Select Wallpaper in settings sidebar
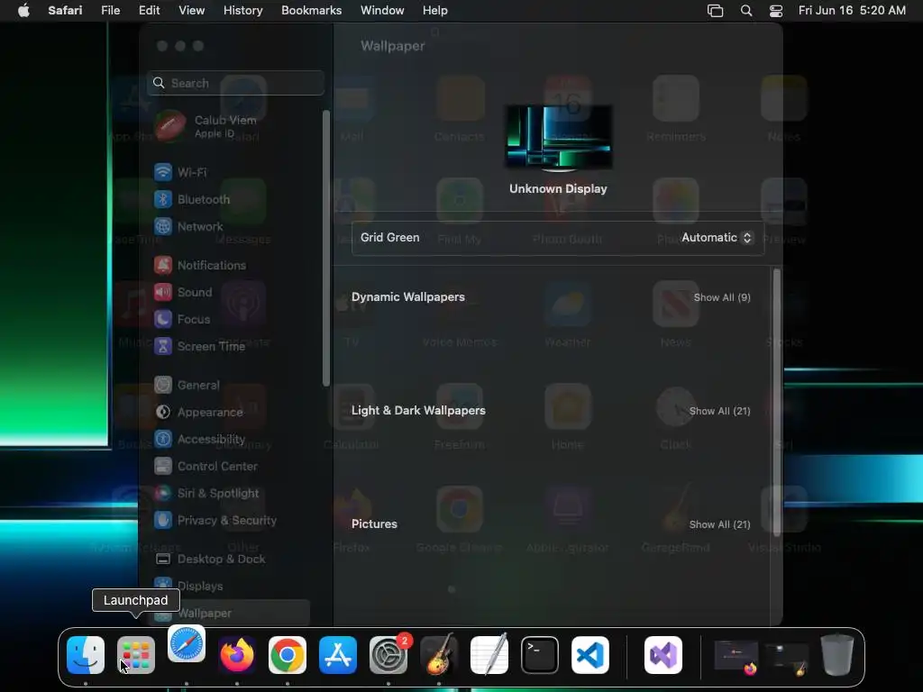This screenshot has height=692, width=923. pyautogui.click(x=230, y=613)
